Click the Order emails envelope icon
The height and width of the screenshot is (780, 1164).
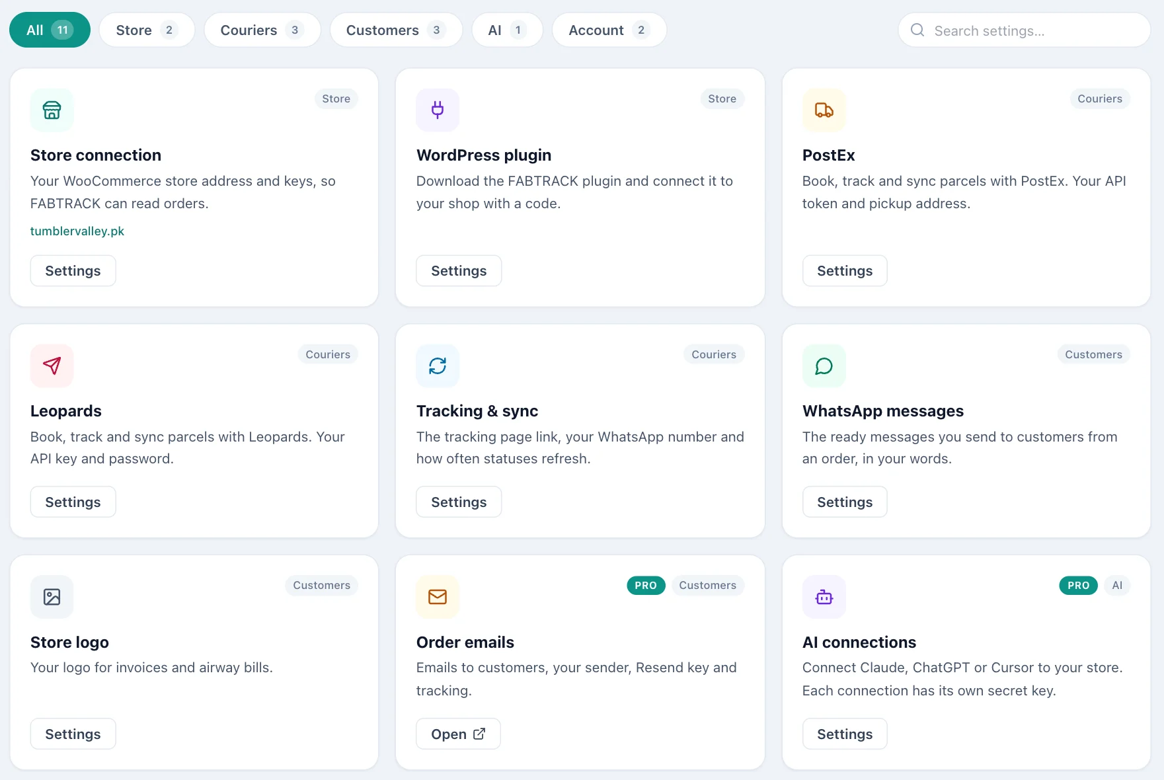click(438, 597)
